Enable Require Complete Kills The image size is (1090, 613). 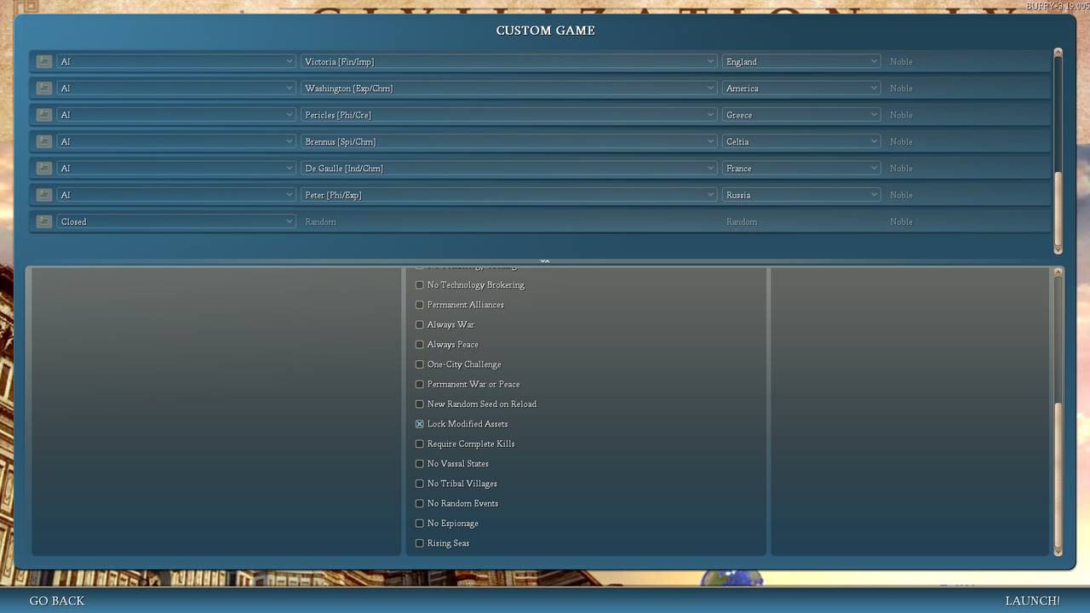[x=419, y=444]
